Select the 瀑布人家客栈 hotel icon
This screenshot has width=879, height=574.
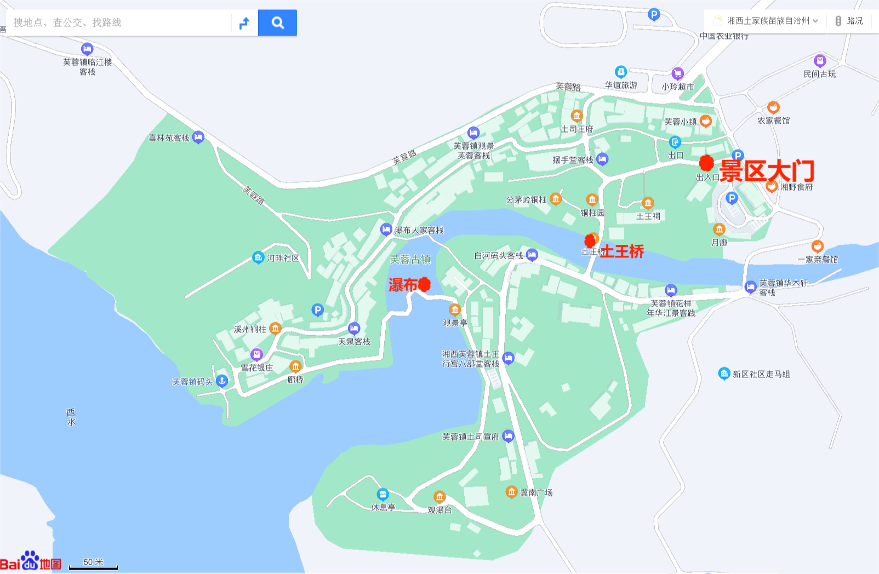click(x=386, y=229)
